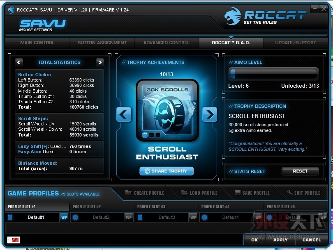Select the ROCCAT R.A.D. tab
This screenshot has height=250, width=333.
(231, 43)
